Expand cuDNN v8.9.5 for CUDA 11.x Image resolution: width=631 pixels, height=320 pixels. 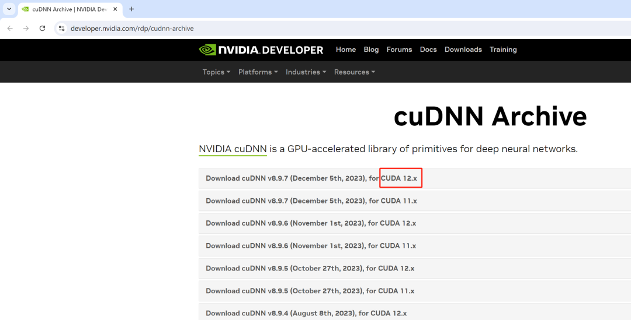[415, 291]
